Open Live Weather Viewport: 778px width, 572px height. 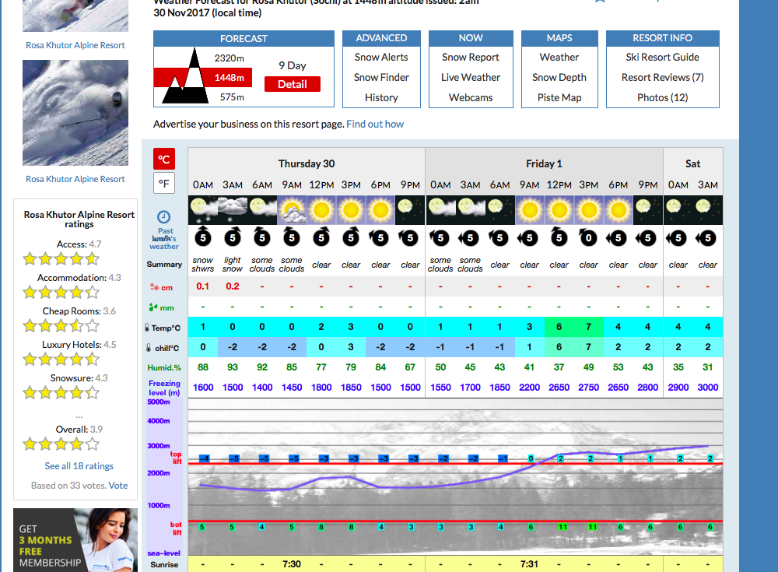pos(471,78)
